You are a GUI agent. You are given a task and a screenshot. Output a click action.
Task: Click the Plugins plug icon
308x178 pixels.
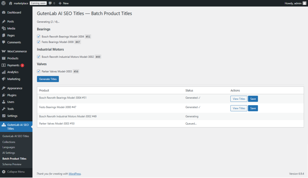[4, 95]
